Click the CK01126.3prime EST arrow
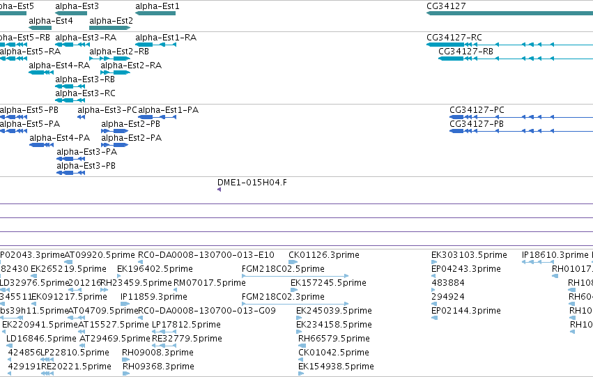This screenshot has width=593, height=377. point(293,262)
